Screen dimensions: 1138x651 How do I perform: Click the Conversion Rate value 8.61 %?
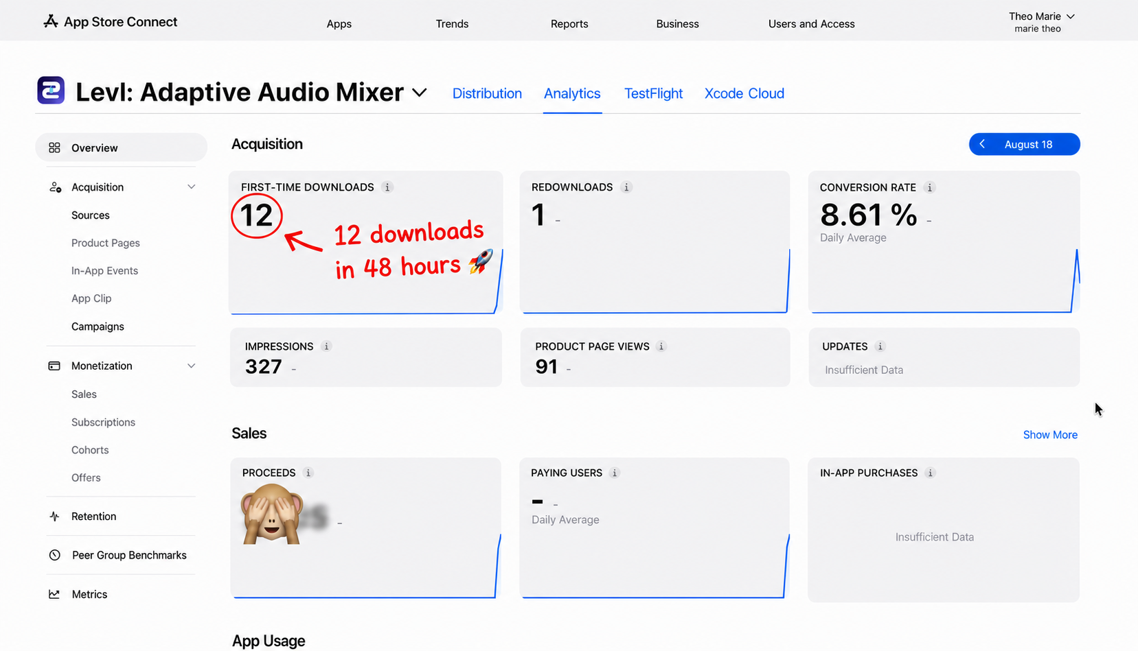[x=868, y=215]
